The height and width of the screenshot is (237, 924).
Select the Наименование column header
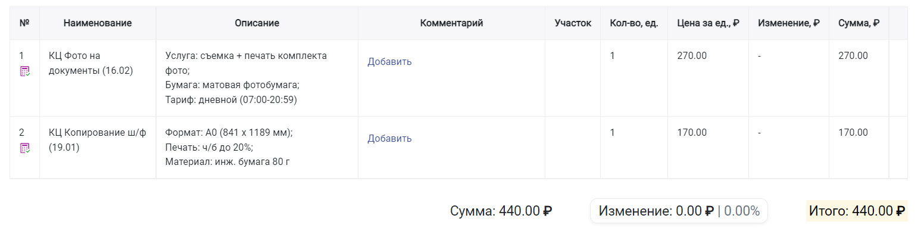pos(98,23)
